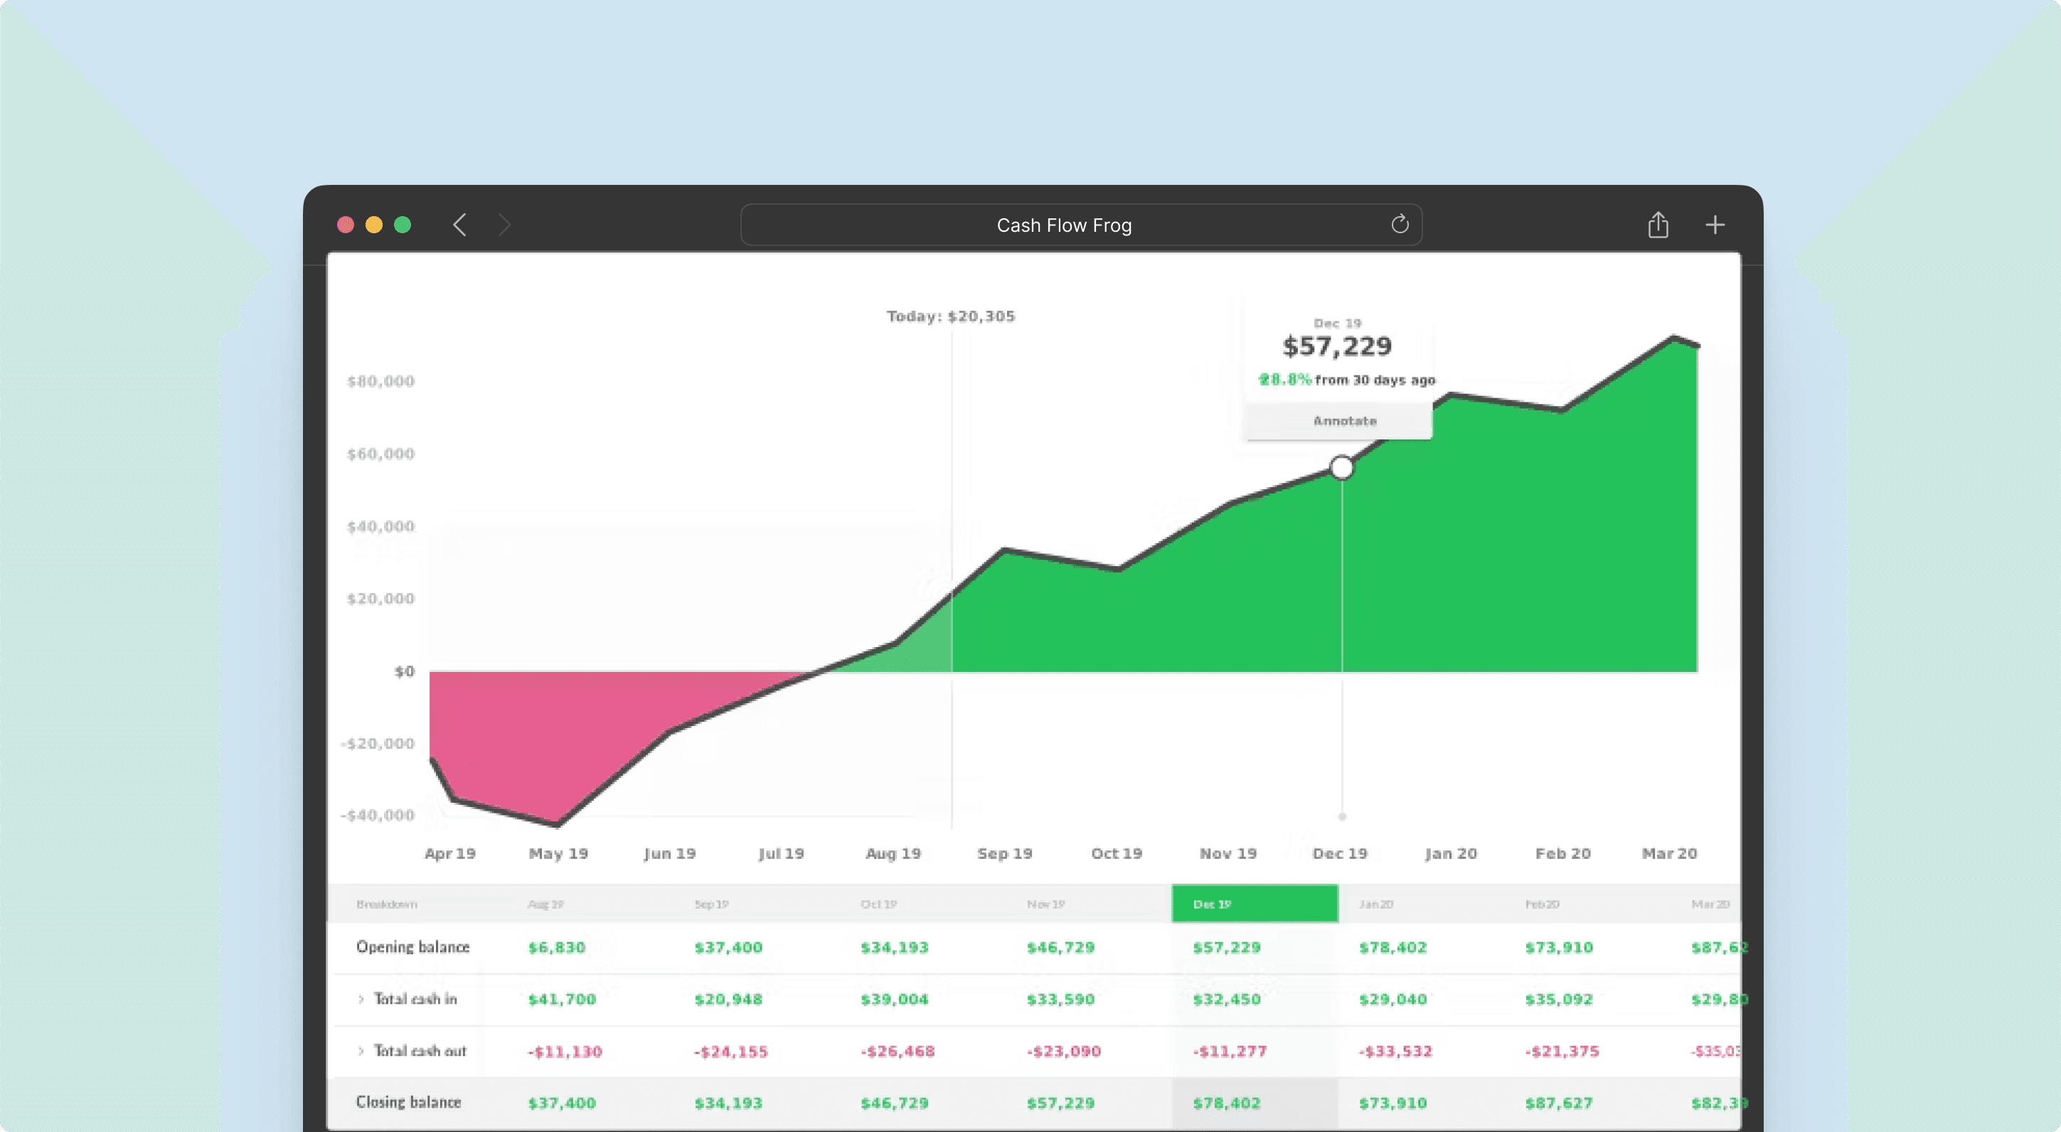Screen dimensions: 2061x1132
Task: Select the Sep 19 column header
Action: (x=711, y=904)
